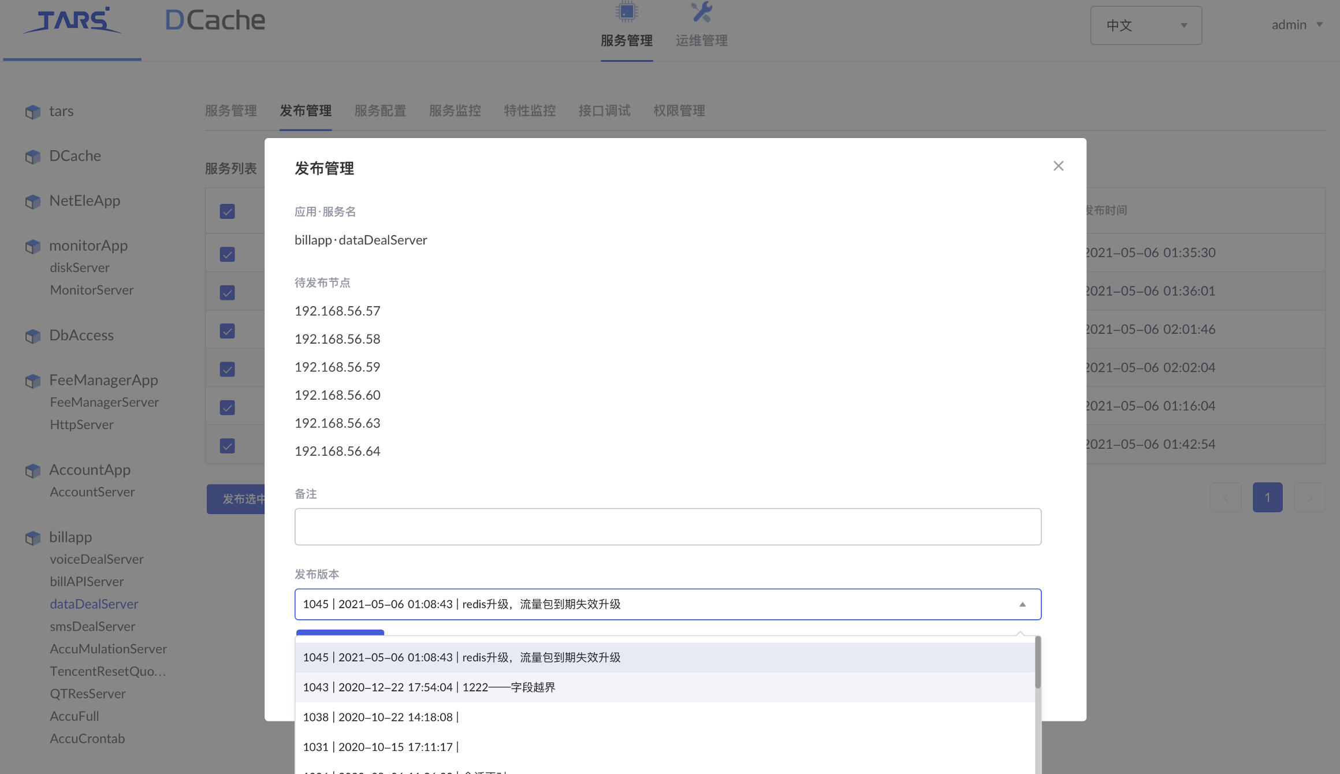The image size is (1340, 774).
Task: Open the admin account menu
Action: [1297, 24]
